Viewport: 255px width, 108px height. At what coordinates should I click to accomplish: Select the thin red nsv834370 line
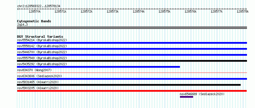point(132,73)
